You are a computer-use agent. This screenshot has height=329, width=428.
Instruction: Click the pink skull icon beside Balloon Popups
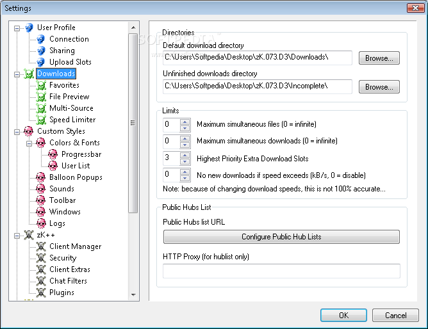pos(41,177)
